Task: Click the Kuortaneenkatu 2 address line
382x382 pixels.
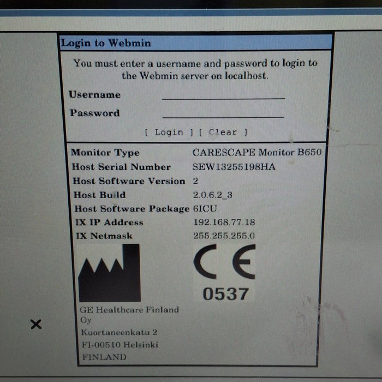Action: 119,332
